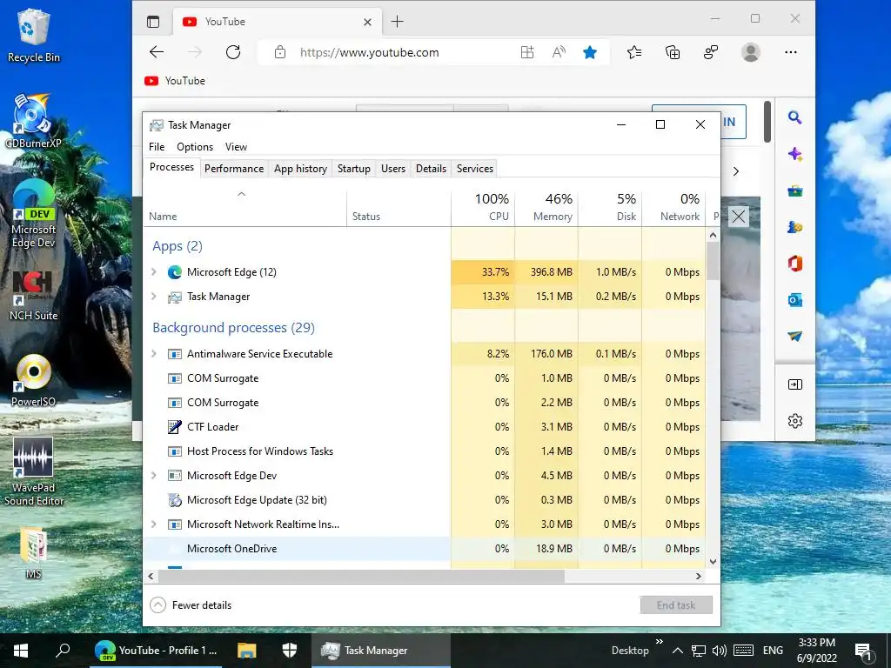Open PowerISO desktop shortcut
891x668 pixels.
pyautogui.click(x=33, y=381)
